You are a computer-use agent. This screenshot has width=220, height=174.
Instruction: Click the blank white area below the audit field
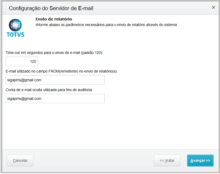click(x=111, y=126)
